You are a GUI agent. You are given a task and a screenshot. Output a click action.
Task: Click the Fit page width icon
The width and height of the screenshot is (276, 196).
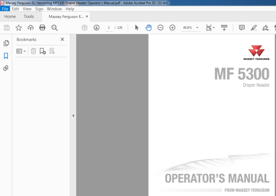click(209, 28)
